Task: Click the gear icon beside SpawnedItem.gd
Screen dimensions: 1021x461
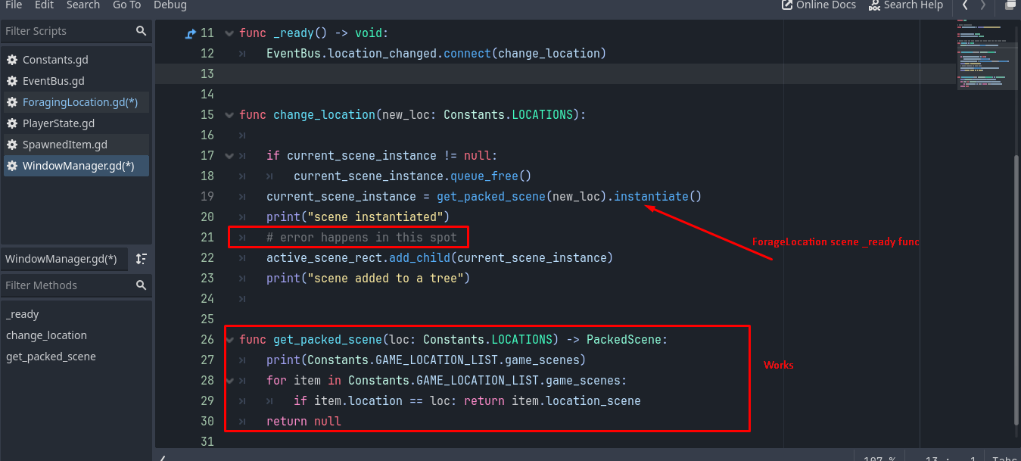Action: click(x=12, y=145)
